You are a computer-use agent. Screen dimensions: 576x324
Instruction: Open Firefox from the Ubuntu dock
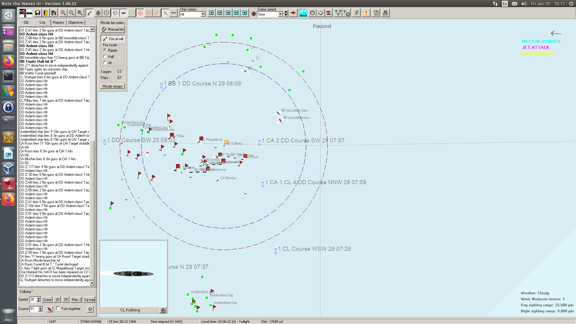8,61
